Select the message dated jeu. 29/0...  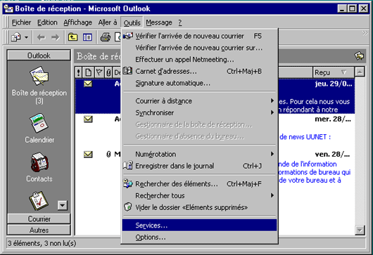pyautogui.click(x=215, y=96)
